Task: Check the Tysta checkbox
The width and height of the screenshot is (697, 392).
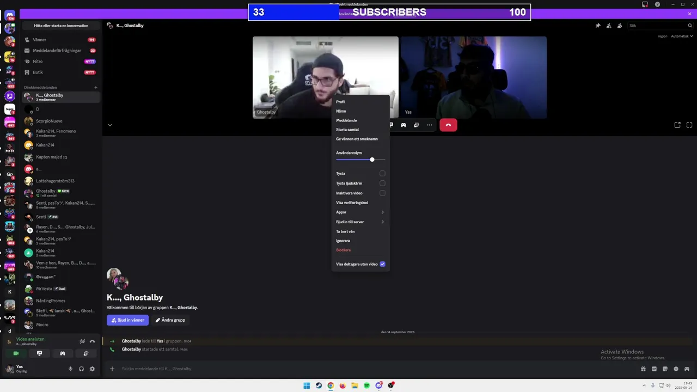Action: (x=382, y=174)
